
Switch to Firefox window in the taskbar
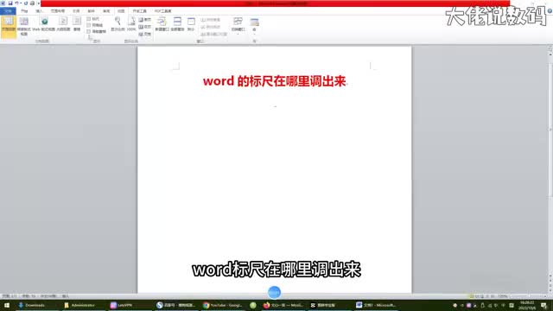283,305
